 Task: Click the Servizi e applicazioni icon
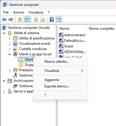pos(10,91)
